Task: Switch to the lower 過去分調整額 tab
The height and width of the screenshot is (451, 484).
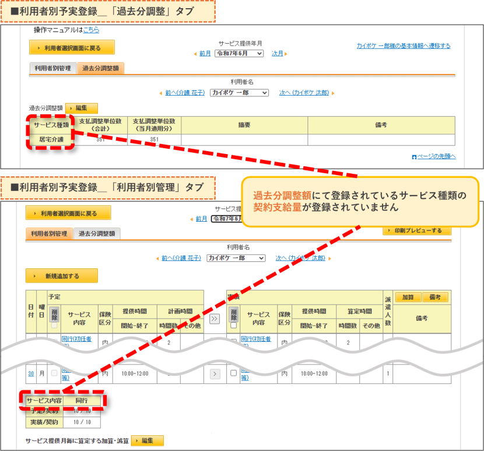Action: 97,234
